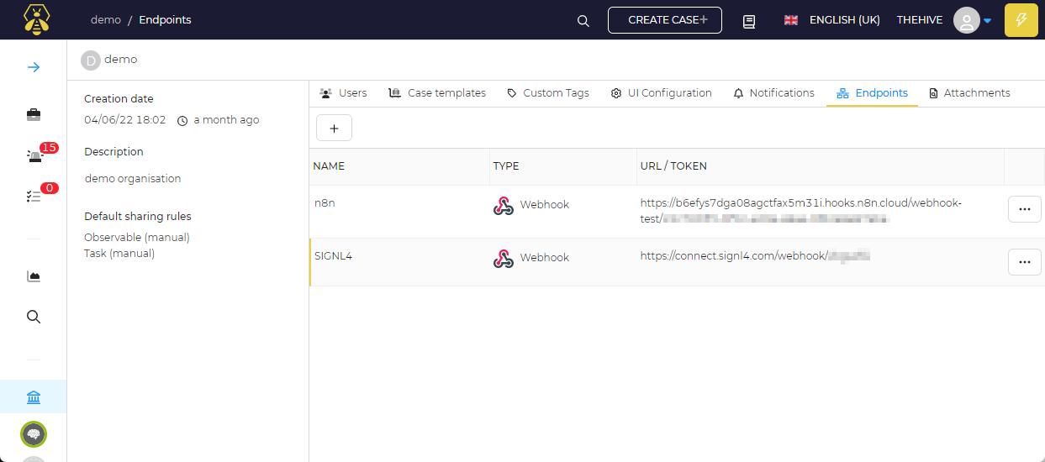Click Webhook type text in n8n row
Viewport: 1045px width, 462px height.
click(544, 205)
